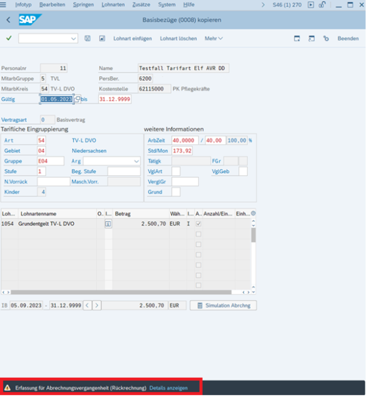Click the table horizontal scrollbar
This screenshot has height=396, width=366.
point(121,292)
